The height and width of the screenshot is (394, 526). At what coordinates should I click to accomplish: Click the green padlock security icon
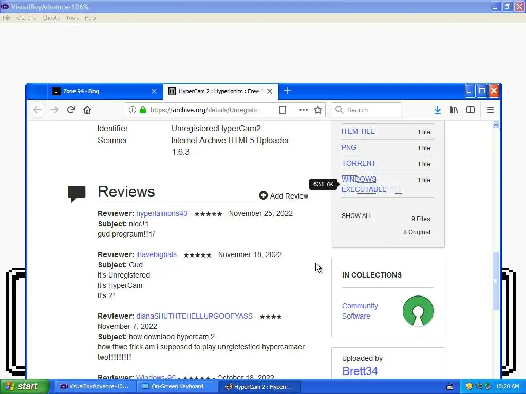pos(143,110)
